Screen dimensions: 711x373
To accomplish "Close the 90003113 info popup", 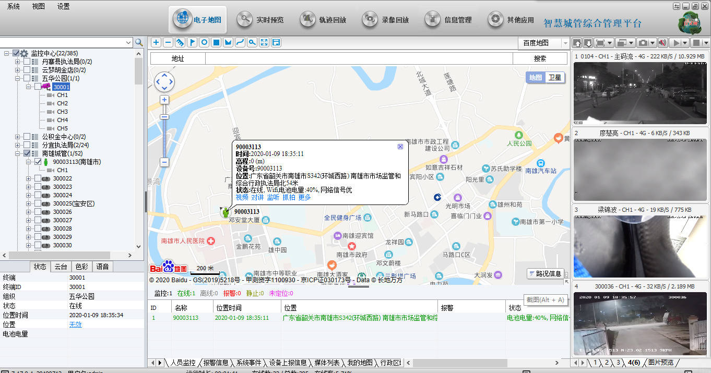I will 400,147.
